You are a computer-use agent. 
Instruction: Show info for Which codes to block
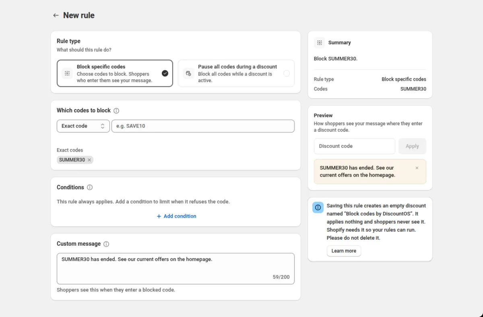click(116, 111)
